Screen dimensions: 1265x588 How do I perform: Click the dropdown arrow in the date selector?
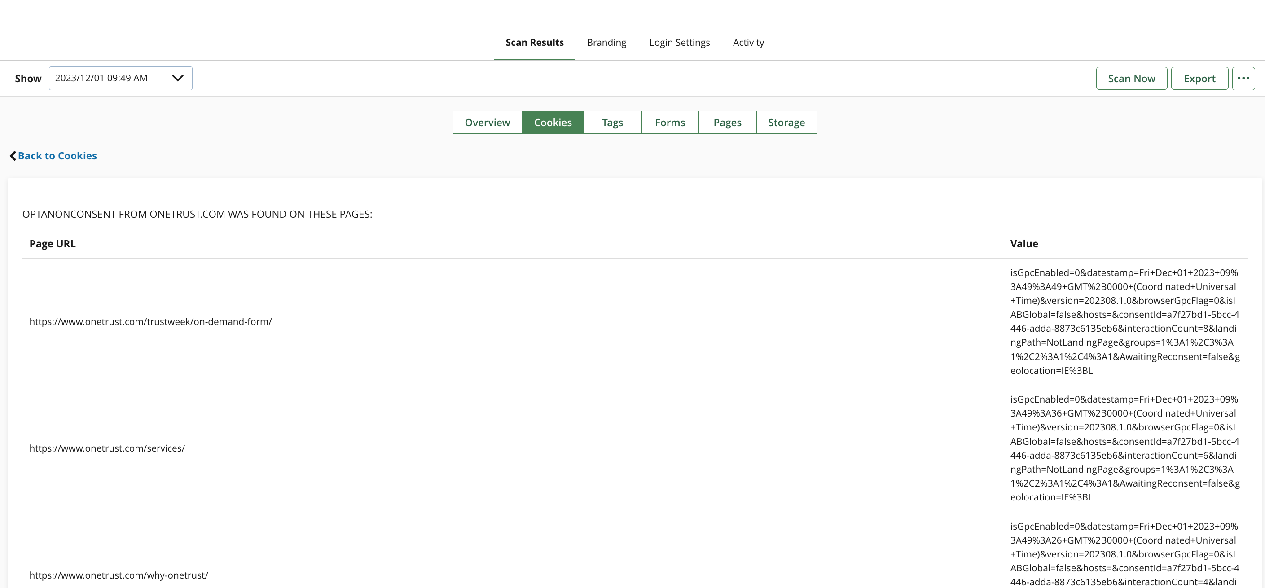click(x=177, y=78)
